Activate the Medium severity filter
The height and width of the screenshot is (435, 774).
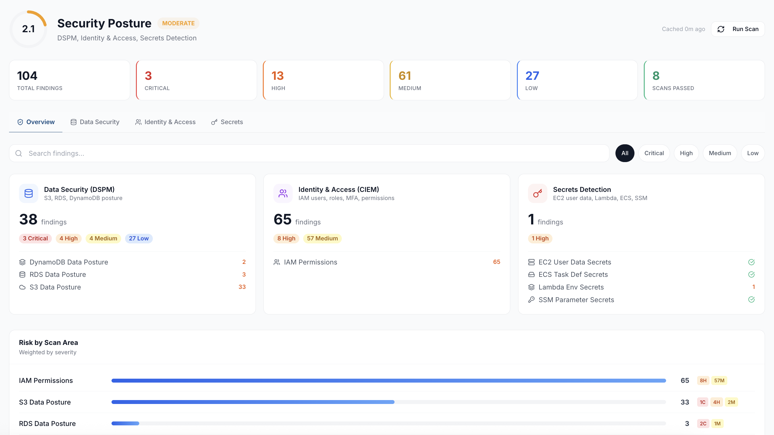pos(720,153)
